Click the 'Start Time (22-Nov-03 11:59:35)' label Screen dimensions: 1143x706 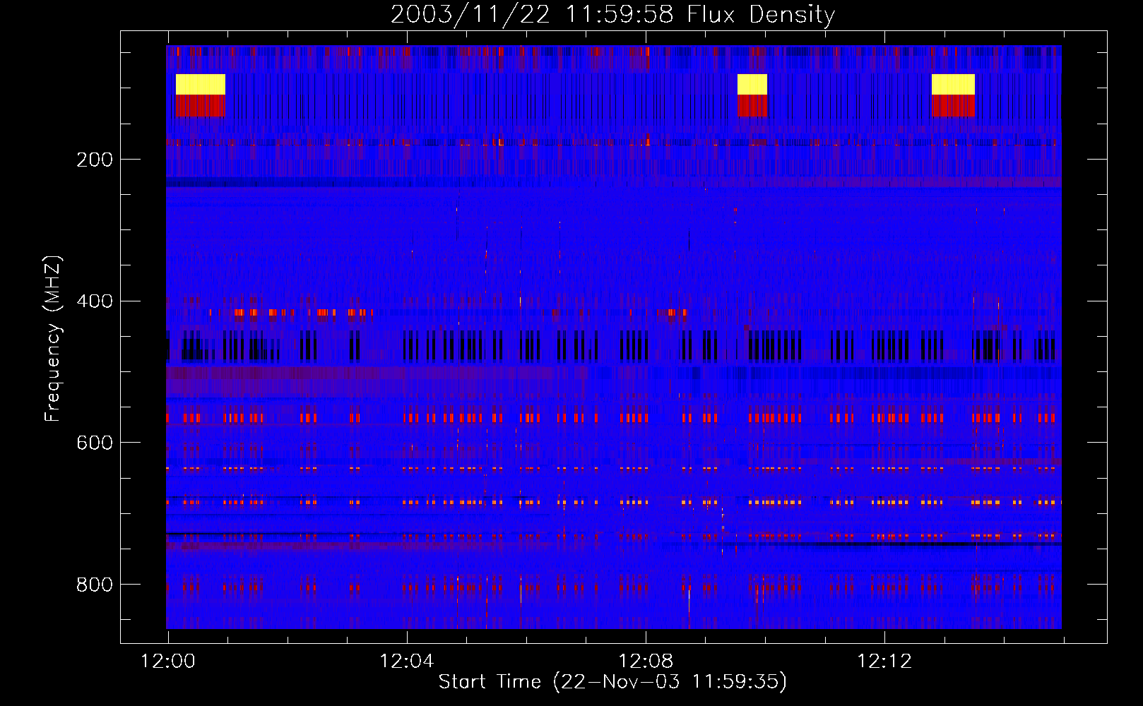(x=612, y=682)
